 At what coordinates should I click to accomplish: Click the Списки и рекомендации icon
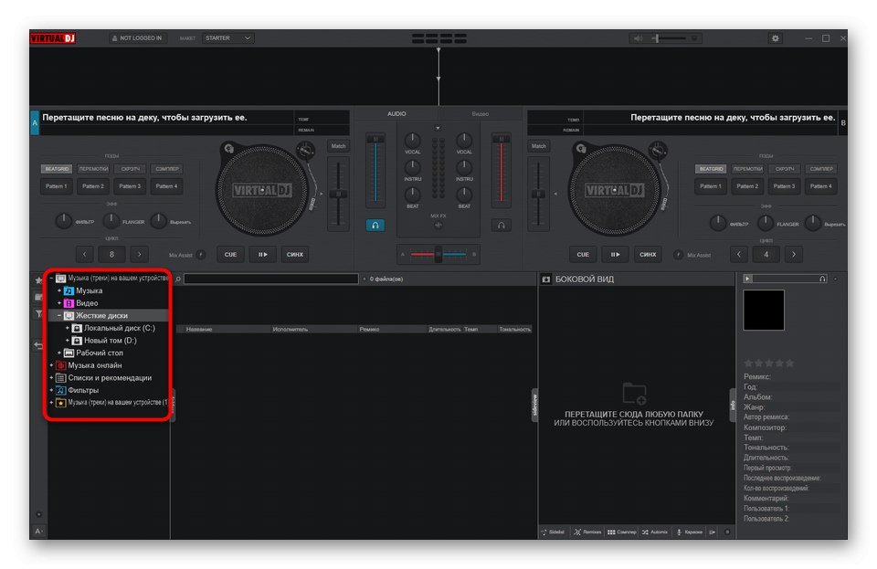61,378
